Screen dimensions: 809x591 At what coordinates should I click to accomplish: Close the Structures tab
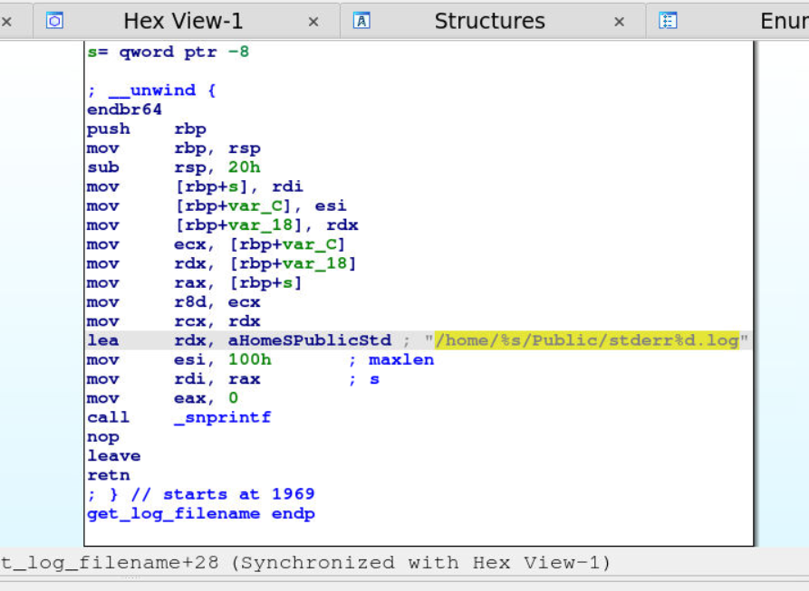pos(620,22)
